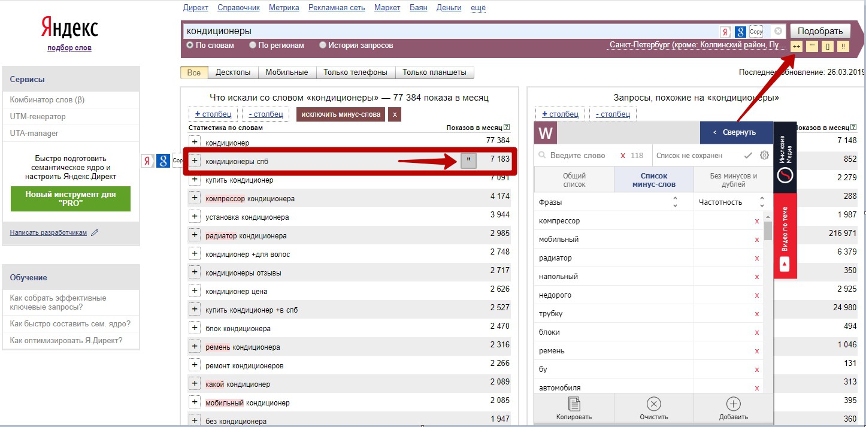The image size is (866, 427).
Task: Select the "История запросов" radio button
Action: [323, 45]
